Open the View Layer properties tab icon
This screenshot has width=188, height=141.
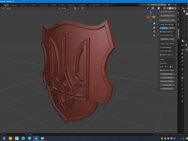[x=183, y=58]
